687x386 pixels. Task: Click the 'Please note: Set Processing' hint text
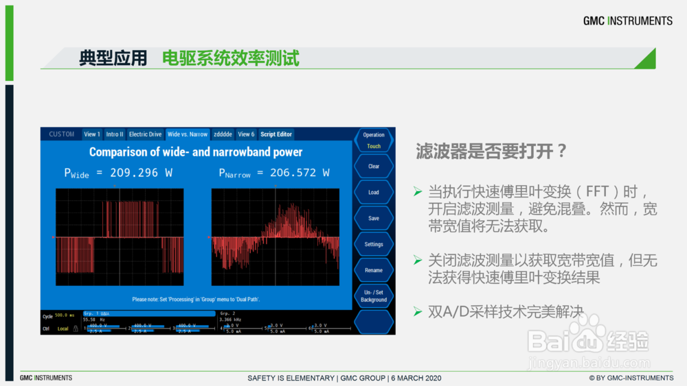pos(196,300)
